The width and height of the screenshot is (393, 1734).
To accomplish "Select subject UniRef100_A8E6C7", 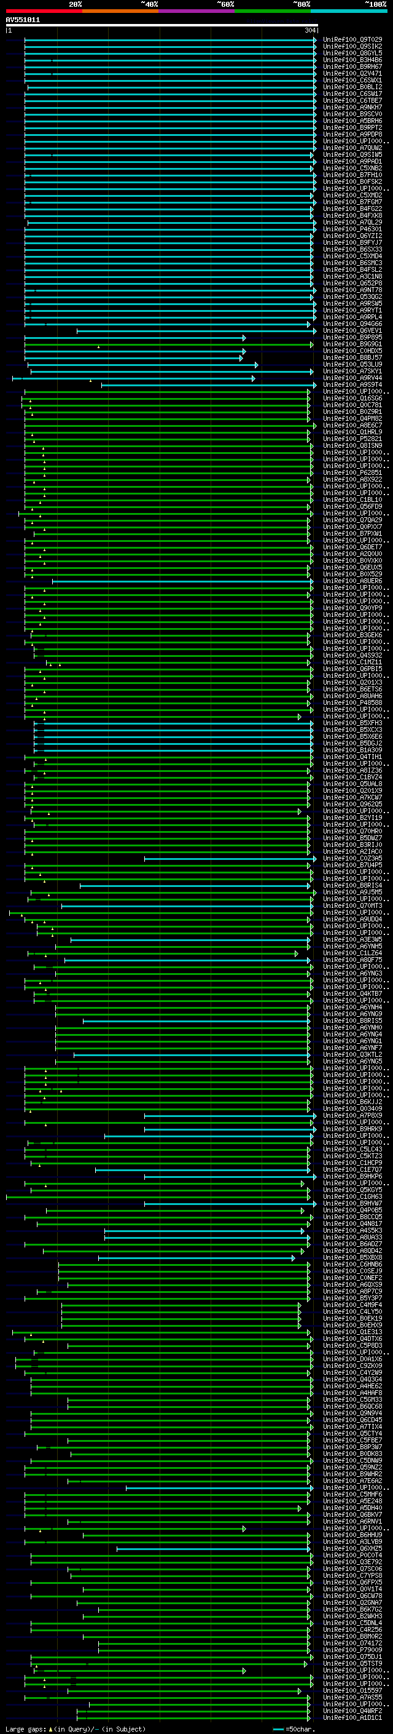I will point(352,426).
